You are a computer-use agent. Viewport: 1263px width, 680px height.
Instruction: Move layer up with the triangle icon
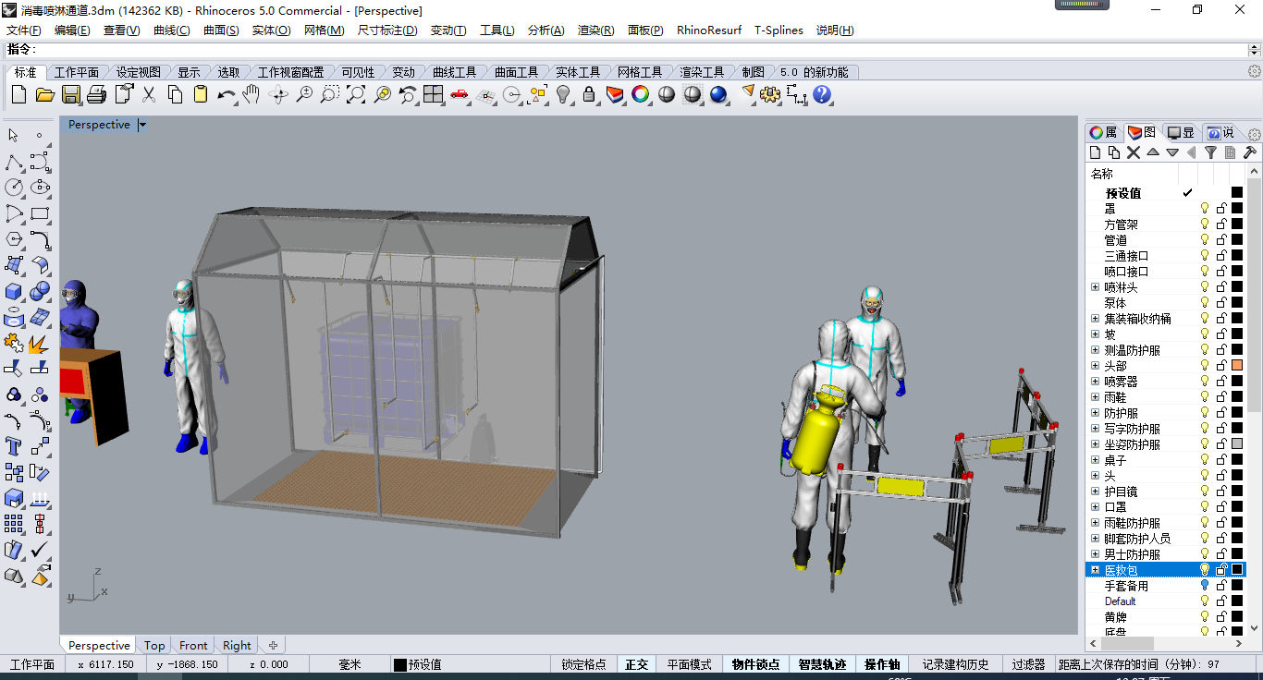(x=1153, y=152)
